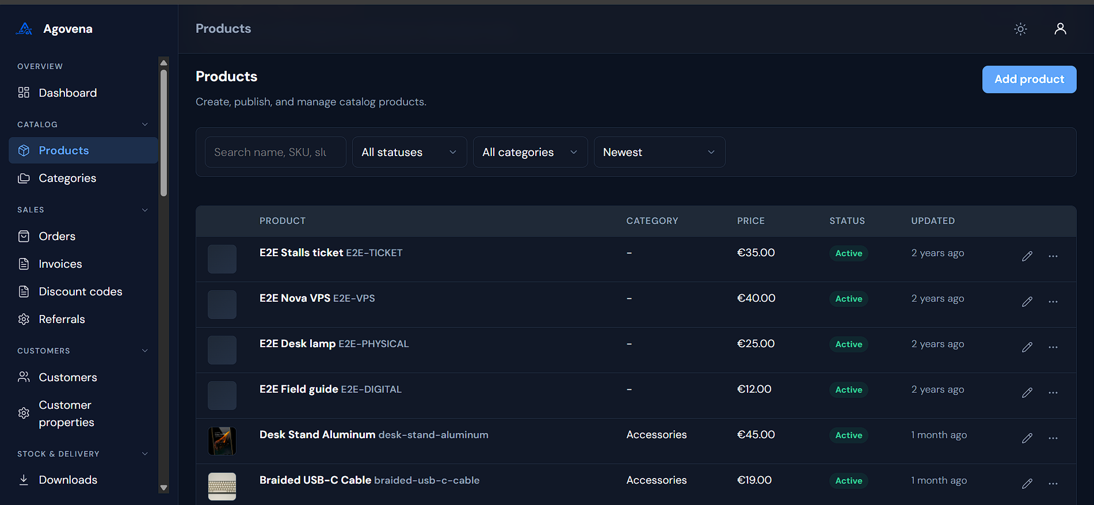Viewport: 1094px width, 505px height.
Task: Collapse the Catalog sidebar section
Action: (145, 124)
